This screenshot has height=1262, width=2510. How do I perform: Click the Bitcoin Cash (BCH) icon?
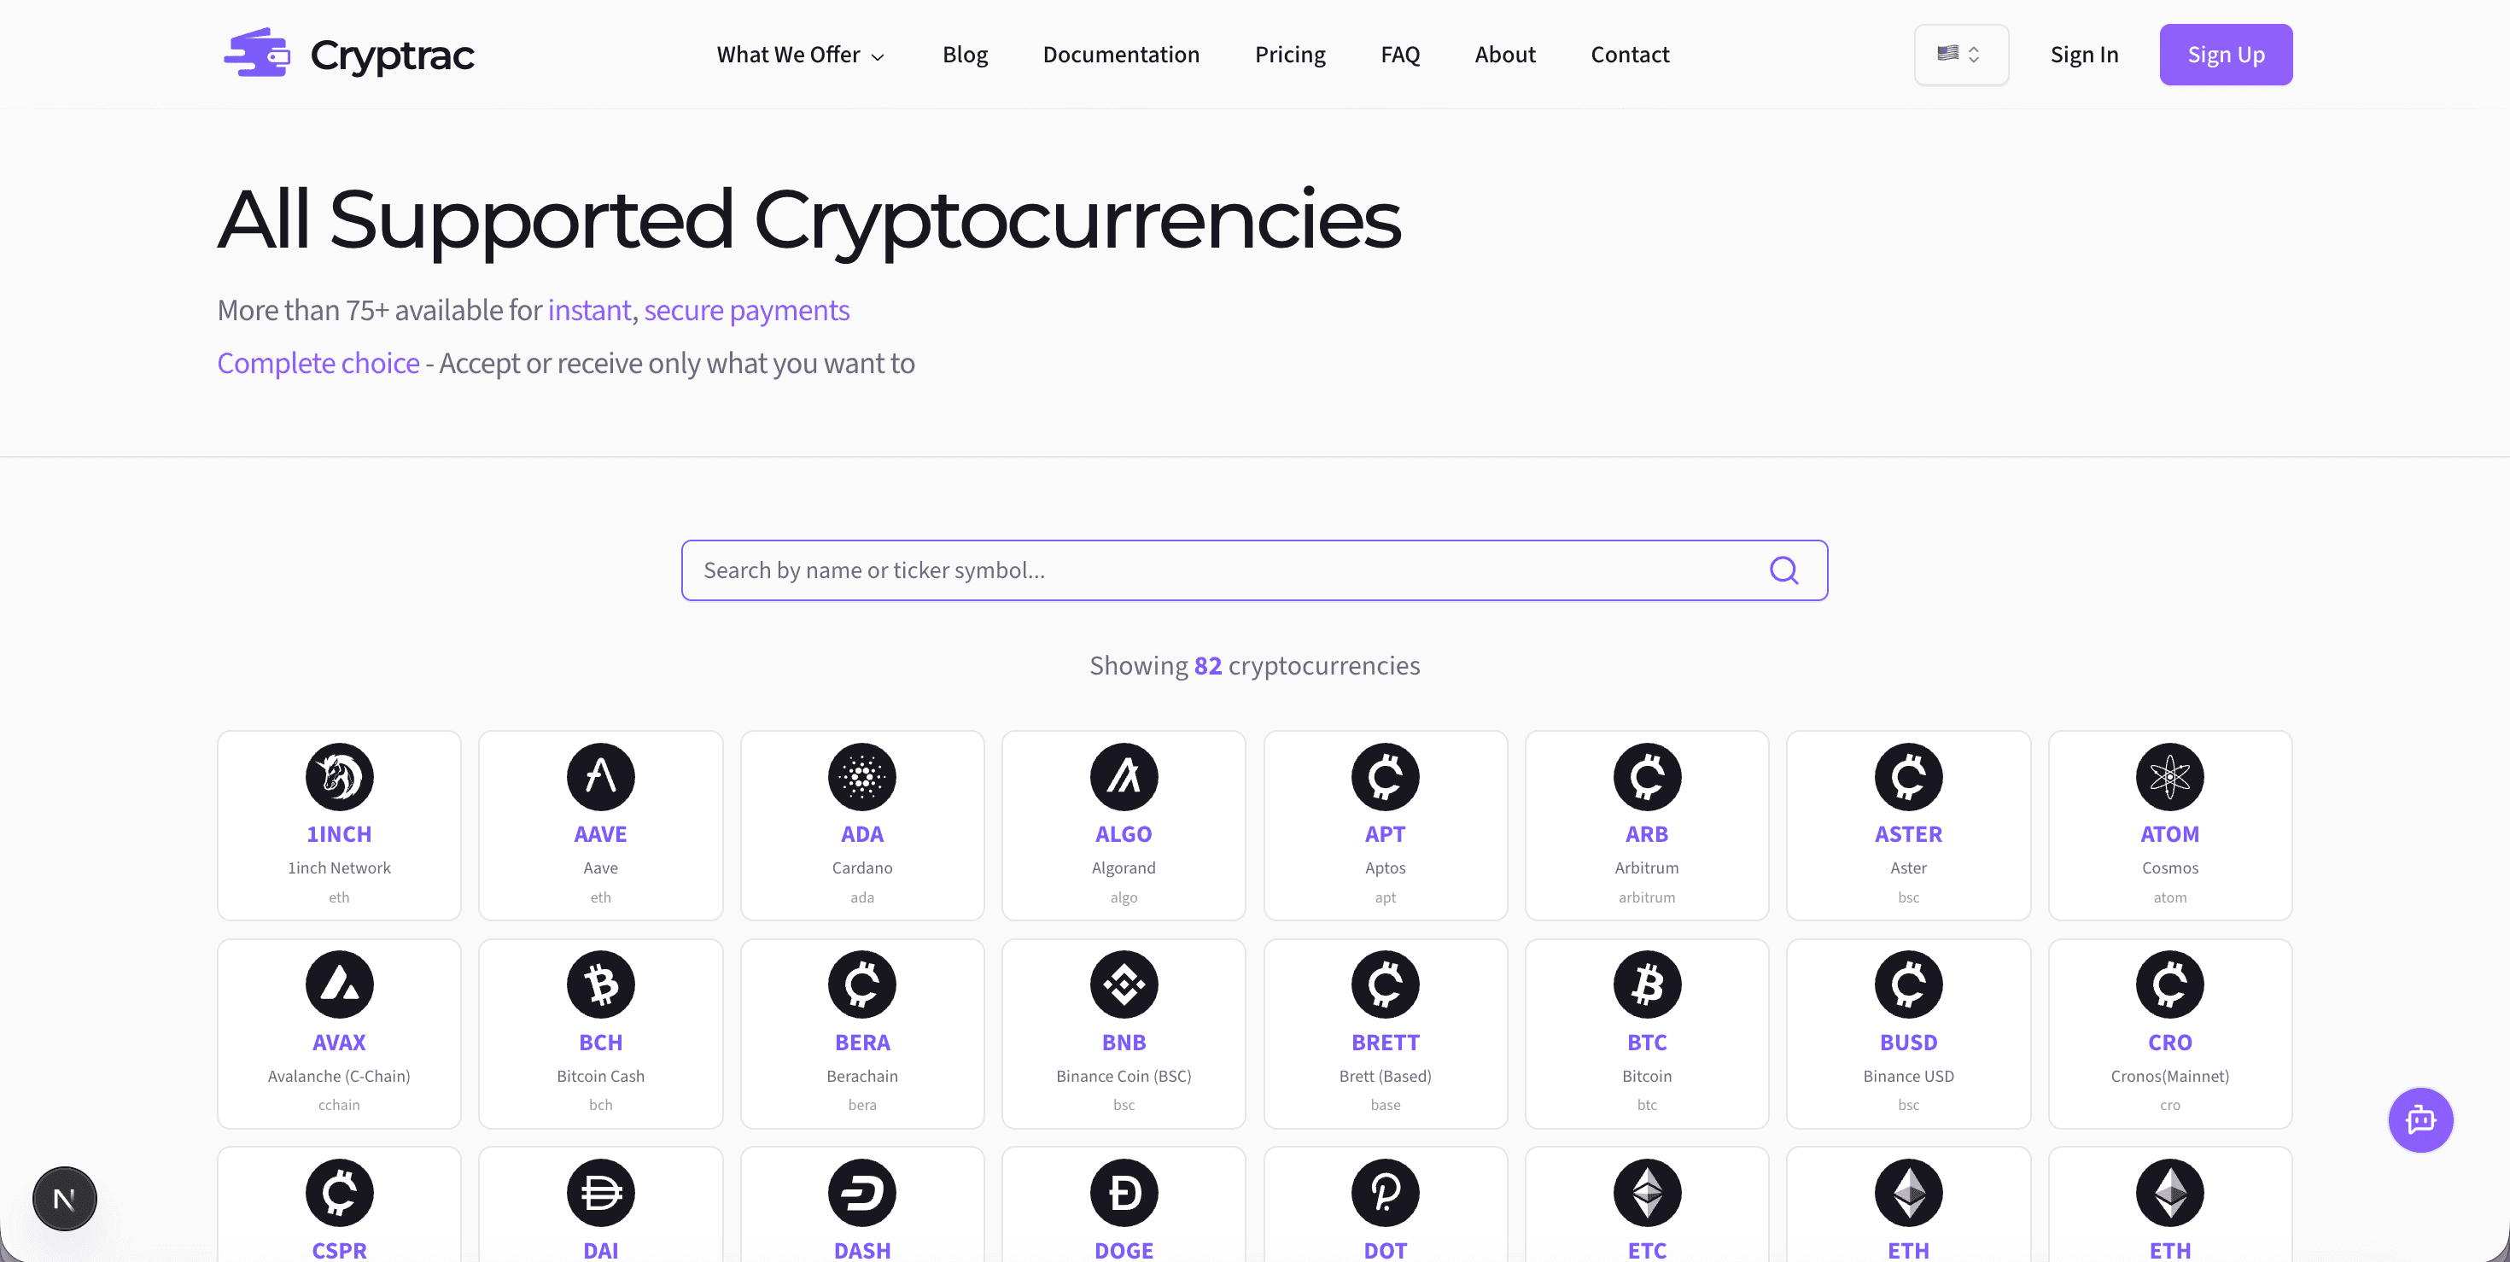(x=600, y=984)
